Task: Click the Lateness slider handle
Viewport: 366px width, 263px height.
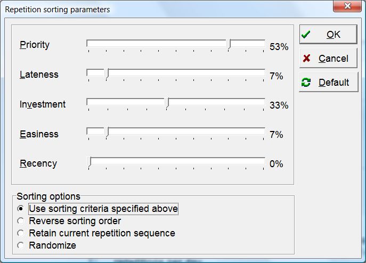Action: tap(107, 75)
